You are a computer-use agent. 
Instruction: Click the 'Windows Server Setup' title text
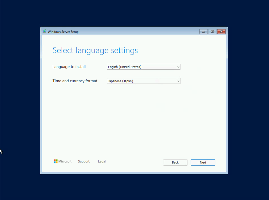click(x=63, y=32)
